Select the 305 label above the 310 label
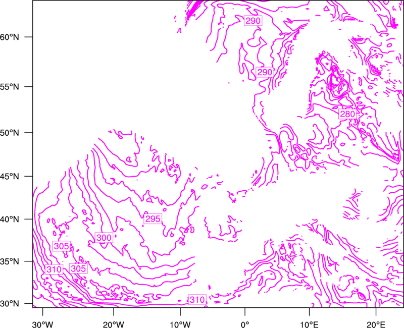Screen dimensions: 404x328 tap(61, 246)
